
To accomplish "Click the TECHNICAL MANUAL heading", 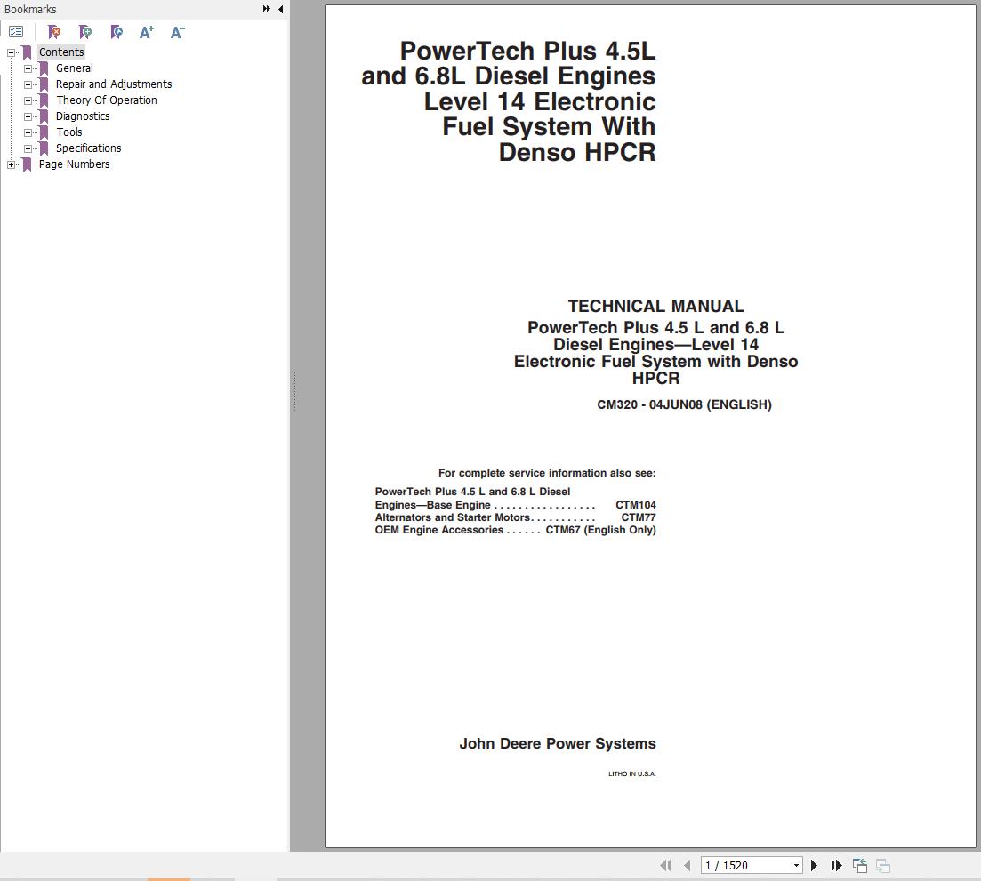I will (x=655, y=306).
